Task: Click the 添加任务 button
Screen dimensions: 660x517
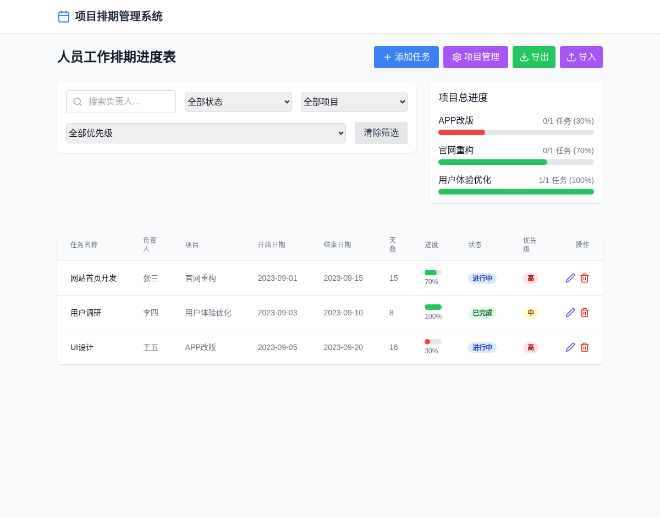Action: point(406,57)
